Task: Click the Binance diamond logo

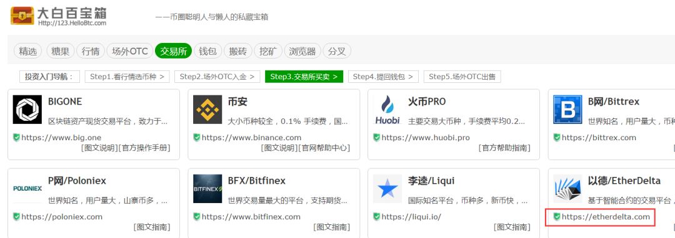Action: point(207,110)
